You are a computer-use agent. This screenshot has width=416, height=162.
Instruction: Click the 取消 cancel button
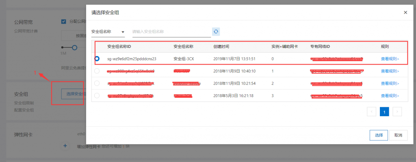point(399,135)
